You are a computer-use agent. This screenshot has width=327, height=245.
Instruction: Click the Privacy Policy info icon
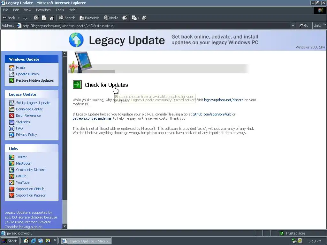(x=12, y=135)
